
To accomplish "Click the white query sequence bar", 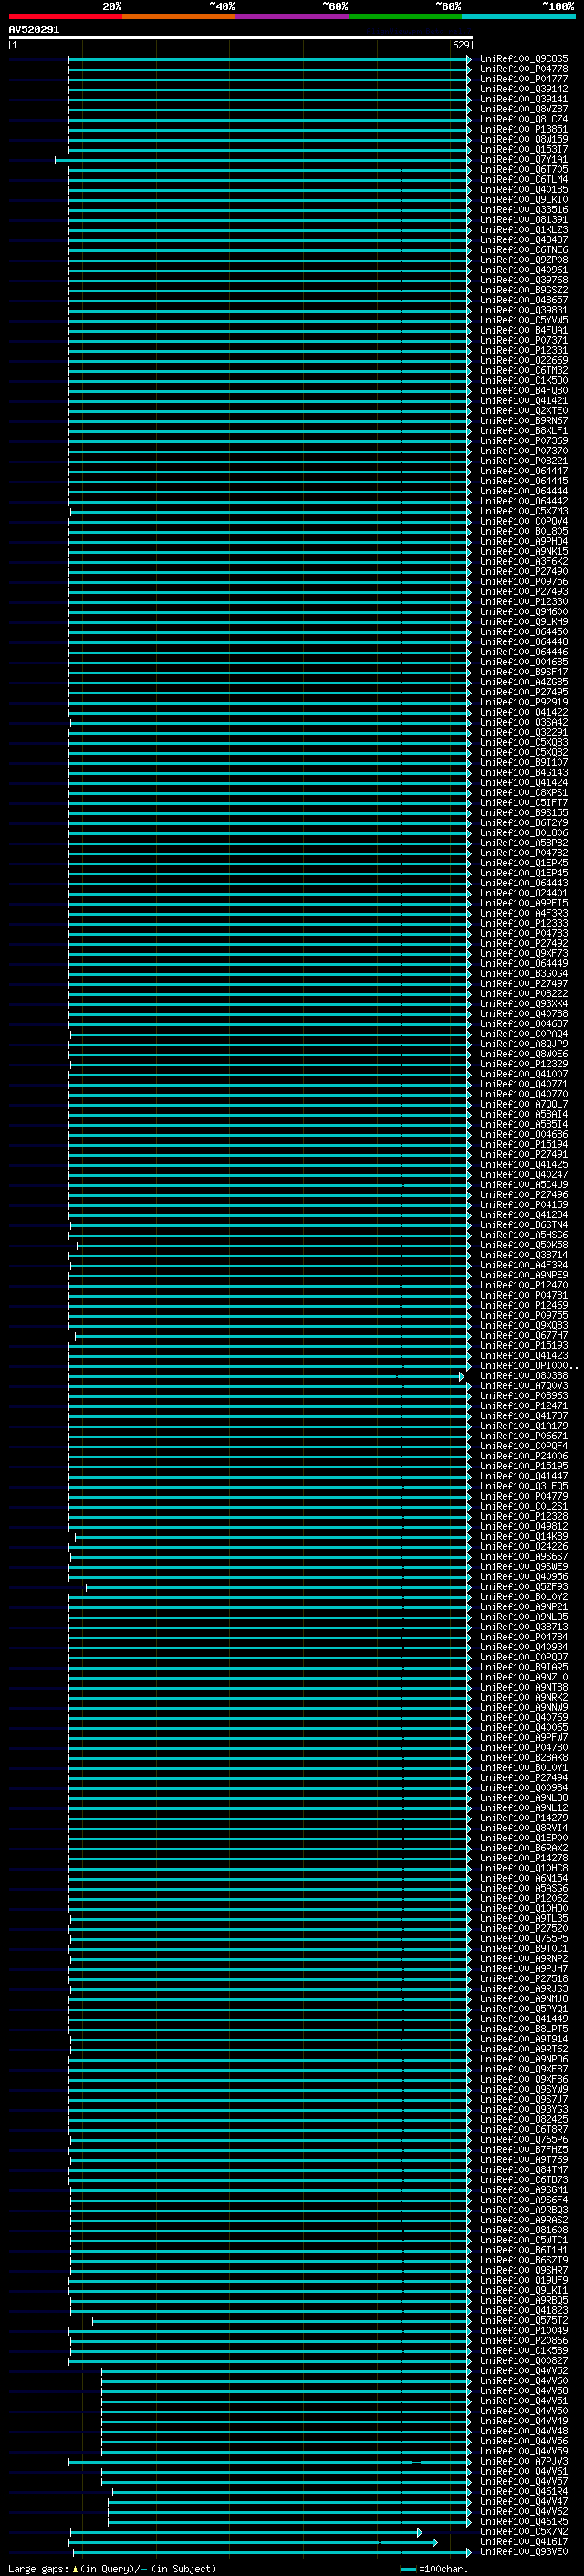I will point(241,37).
